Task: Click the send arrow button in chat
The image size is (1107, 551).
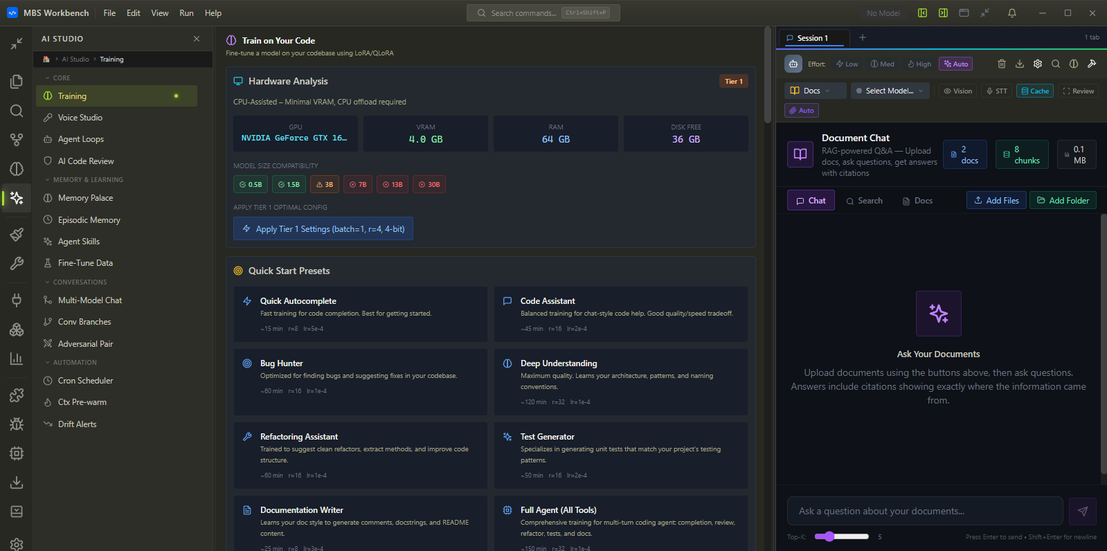Action: point(1083,512)
